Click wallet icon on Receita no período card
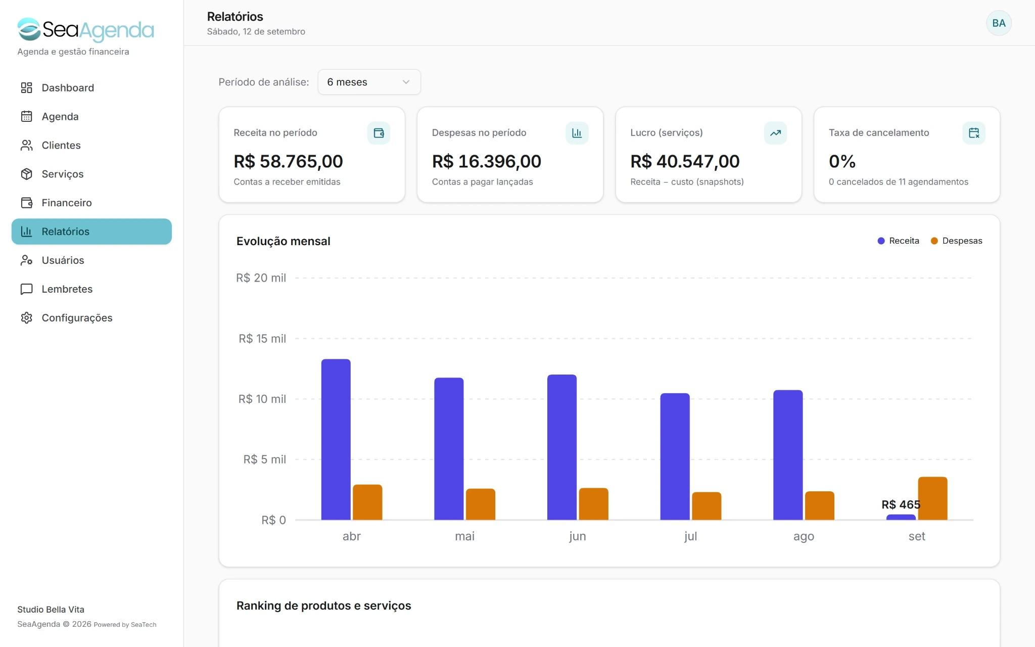 coord(379,133)
